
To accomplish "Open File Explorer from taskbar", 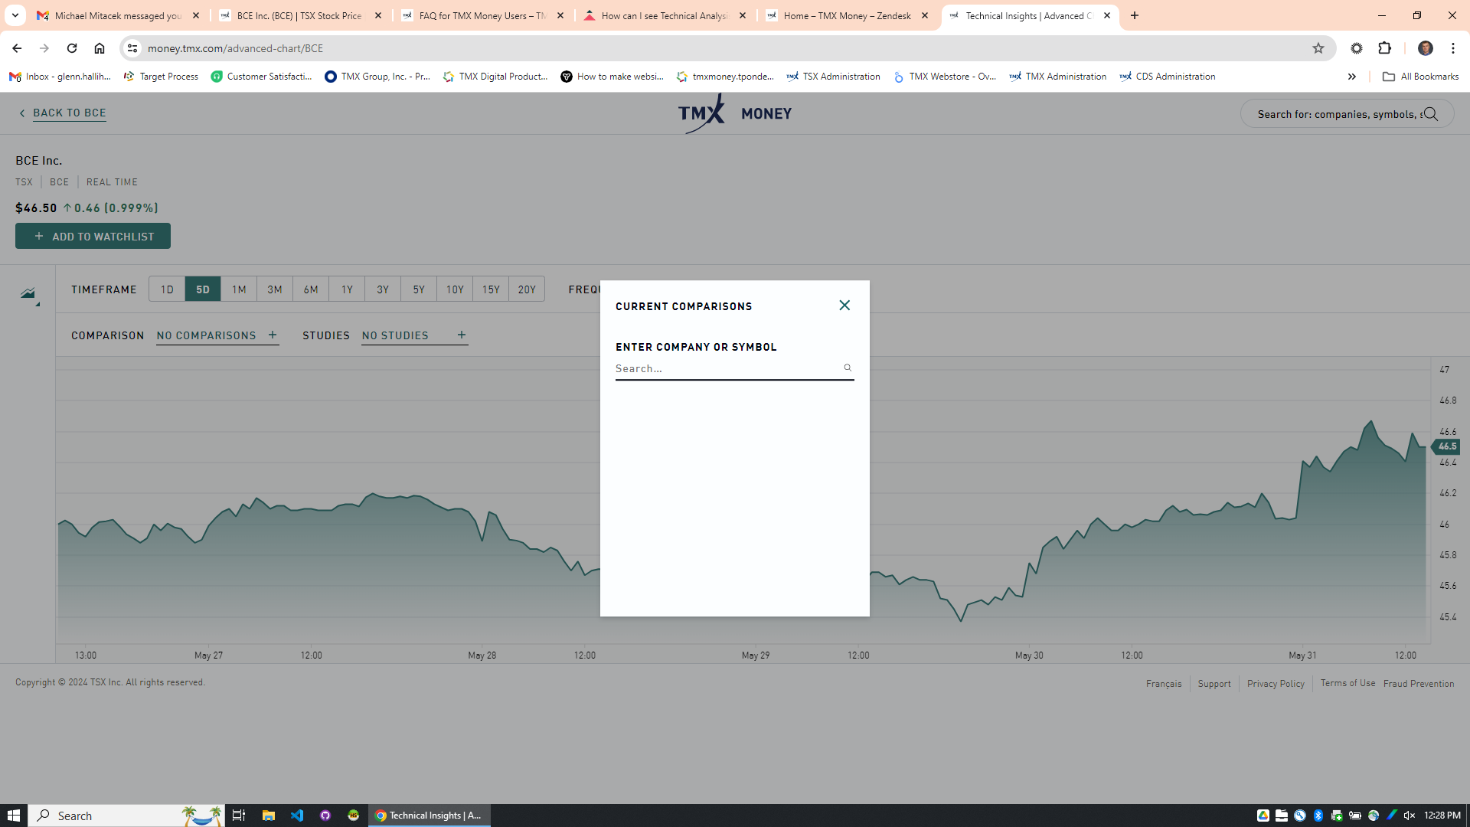I will tap(268, 816).
